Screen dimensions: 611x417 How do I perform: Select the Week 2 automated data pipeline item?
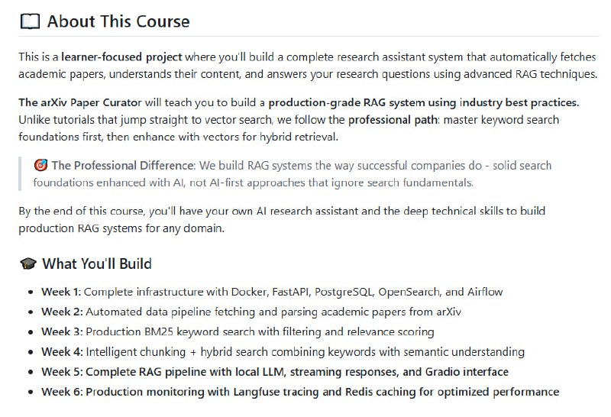point(251,312)
